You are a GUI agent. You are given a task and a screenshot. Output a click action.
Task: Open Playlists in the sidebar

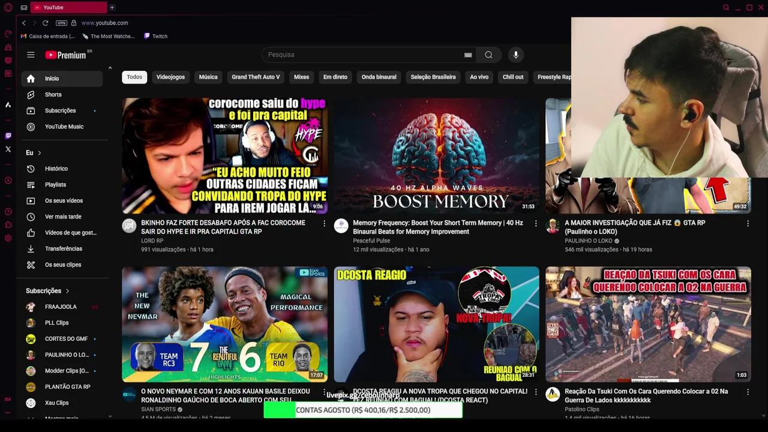[62, 185]
